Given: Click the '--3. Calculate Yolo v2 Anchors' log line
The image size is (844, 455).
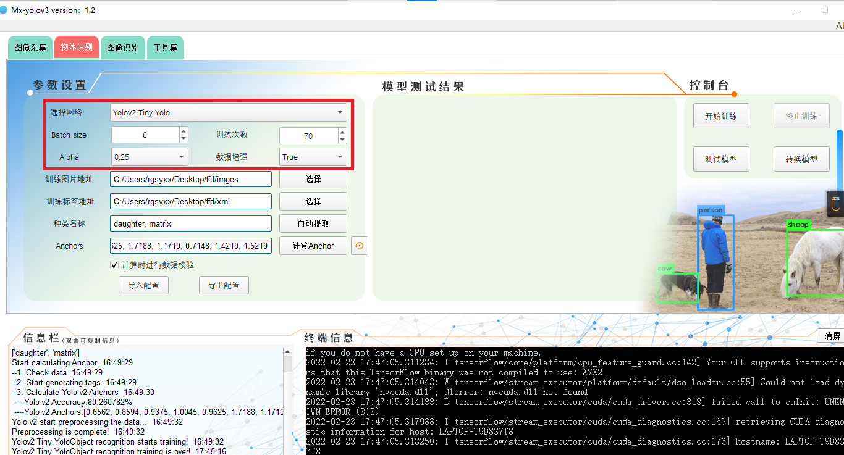Looking at the screenshot, I should coord(83,392).
